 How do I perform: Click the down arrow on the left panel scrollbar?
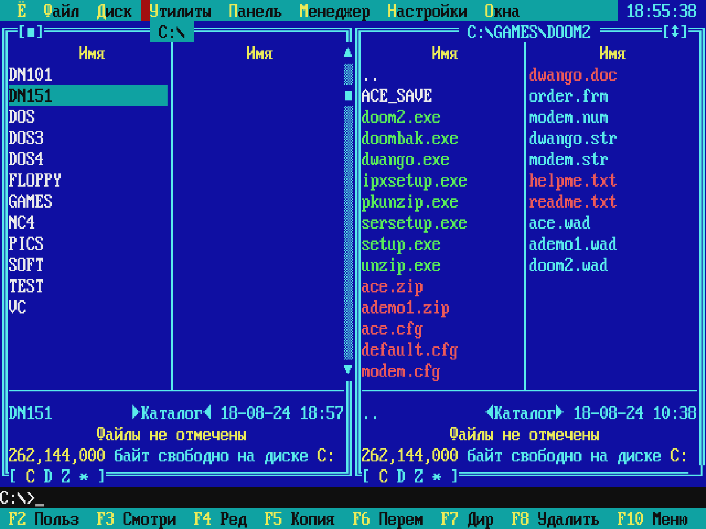(348, 370)
